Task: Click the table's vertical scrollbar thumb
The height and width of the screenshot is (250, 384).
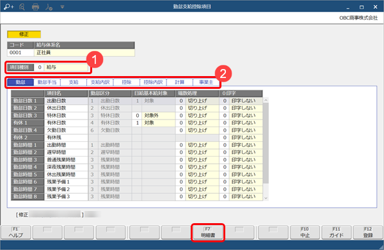Action: click(266, 143)
